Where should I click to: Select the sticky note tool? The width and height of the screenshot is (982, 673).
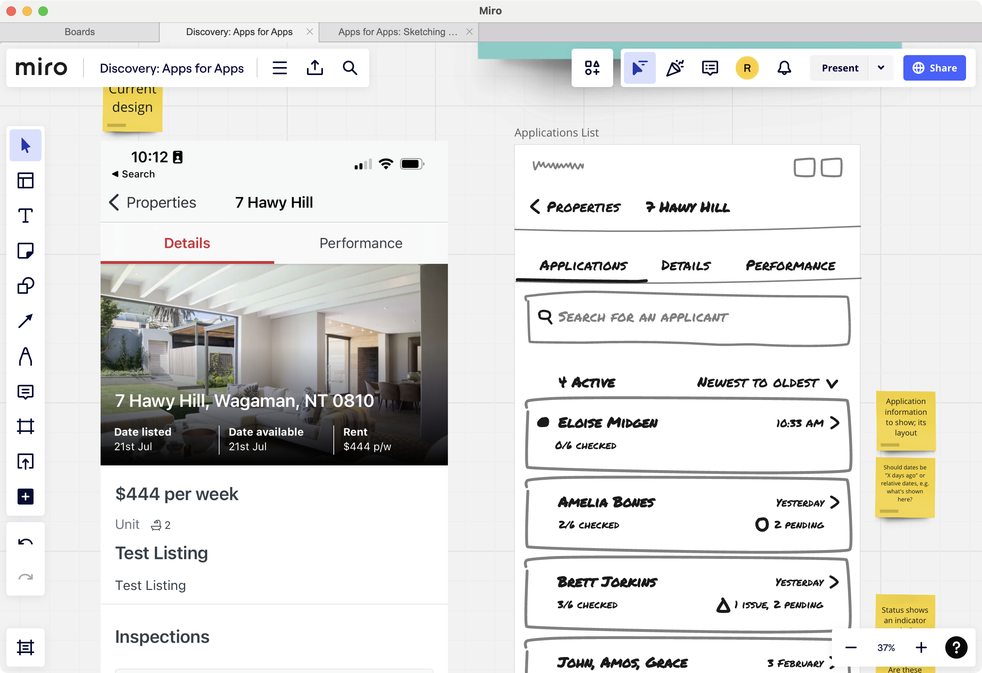(x=26, y=251)
